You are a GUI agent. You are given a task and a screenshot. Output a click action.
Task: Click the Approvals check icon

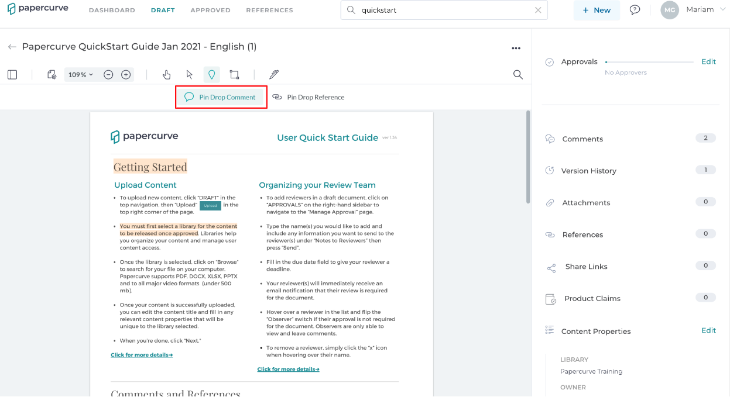[549, 62]
